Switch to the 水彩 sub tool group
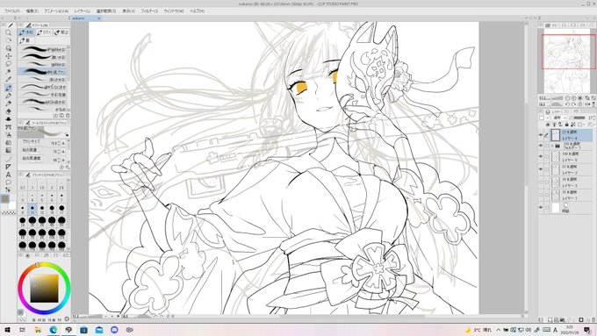597x336 pixels. 26,32
